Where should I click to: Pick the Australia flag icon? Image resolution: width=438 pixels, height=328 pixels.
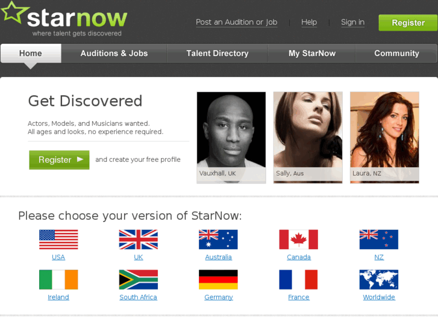218,240
